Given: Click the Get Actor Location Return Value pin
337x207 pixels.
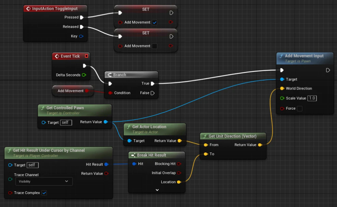Looking at the screenshot, I should tap(180, 141).
